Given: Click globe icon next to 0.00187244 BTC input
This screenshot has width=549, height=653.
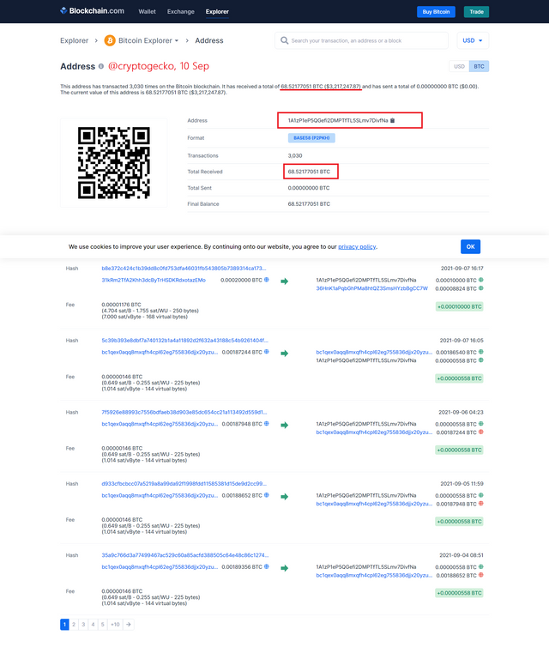Looking at the screenshot, I should tap(267, 352).
